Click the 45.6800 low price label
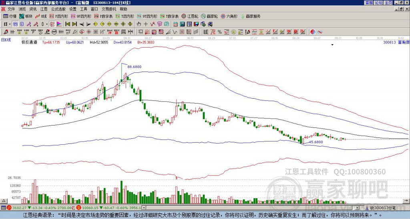This screenshot has height=219, width=410. 316,142
